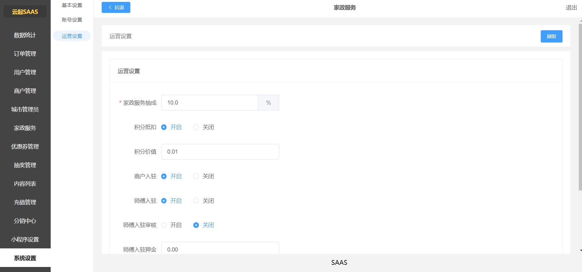Open 优惠券管理 menu item
The image size is (582, 272).
pyautogui.click(x=25, y=147)
